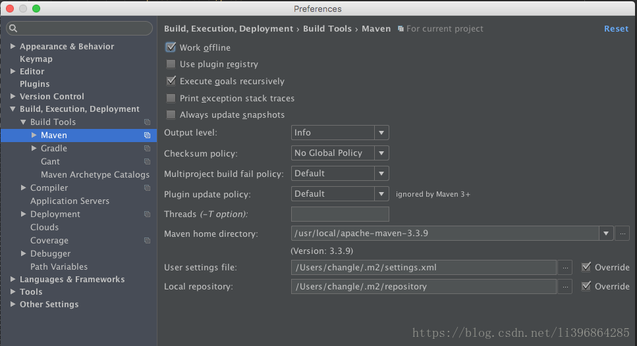Expand Languages & Frameworks section

click(x=13, y=279)
